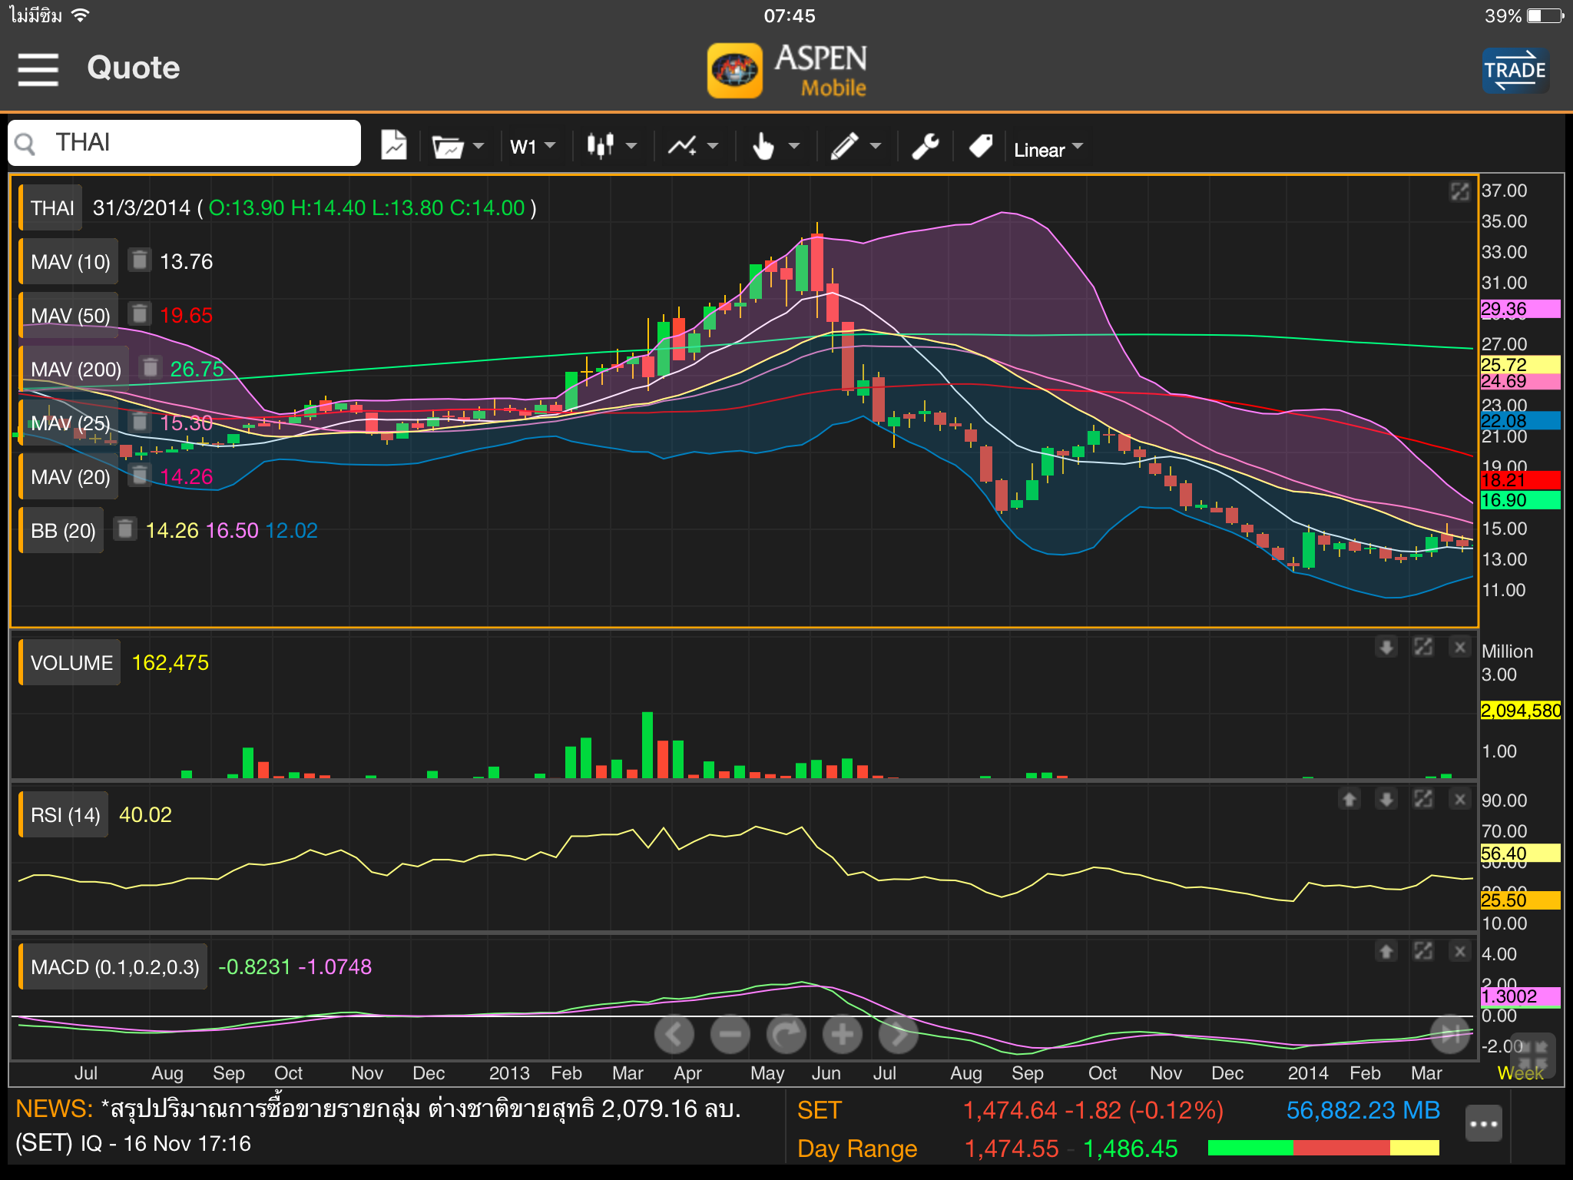The image size is (1573, 1180).
Task: Click the NEWS ticker headline
Action: pyautogui.click(x=379, y=1125)
